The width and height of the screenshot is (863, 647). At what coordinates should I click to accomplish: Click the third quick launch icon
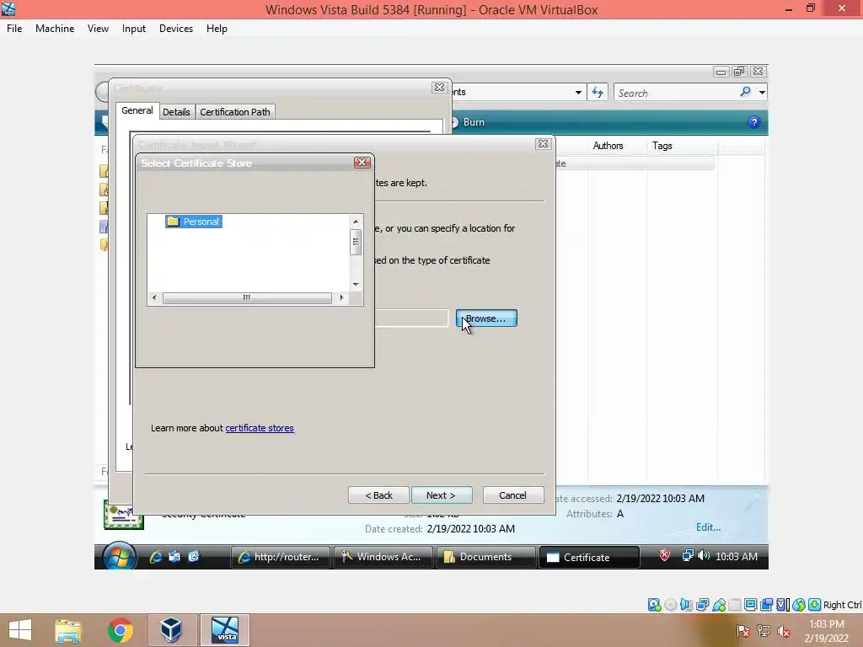pos(193,557)
